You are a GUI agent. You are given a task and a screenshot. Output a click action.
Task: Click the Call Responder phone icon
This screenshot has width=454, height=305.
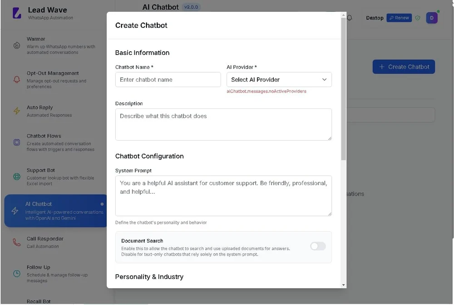[x=17, y=242]
